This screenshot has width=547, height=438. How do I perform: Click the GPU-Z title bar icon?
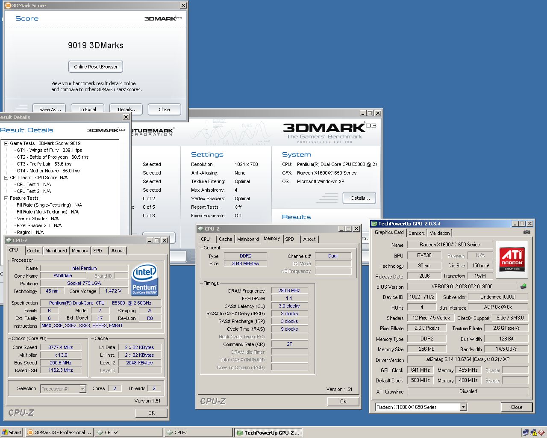[x=374, y=223]
